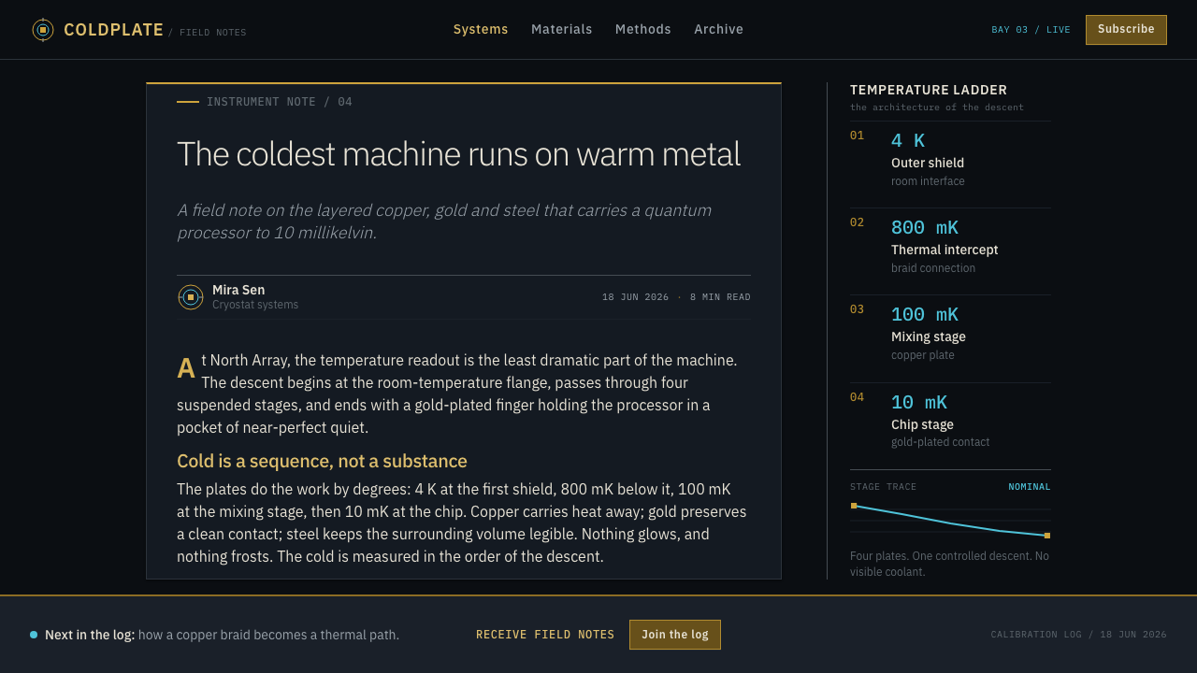Click the 'INSTRUMENT NOTE / 04' label
This screenshot has height=673, width=1197.
point(280,102)
